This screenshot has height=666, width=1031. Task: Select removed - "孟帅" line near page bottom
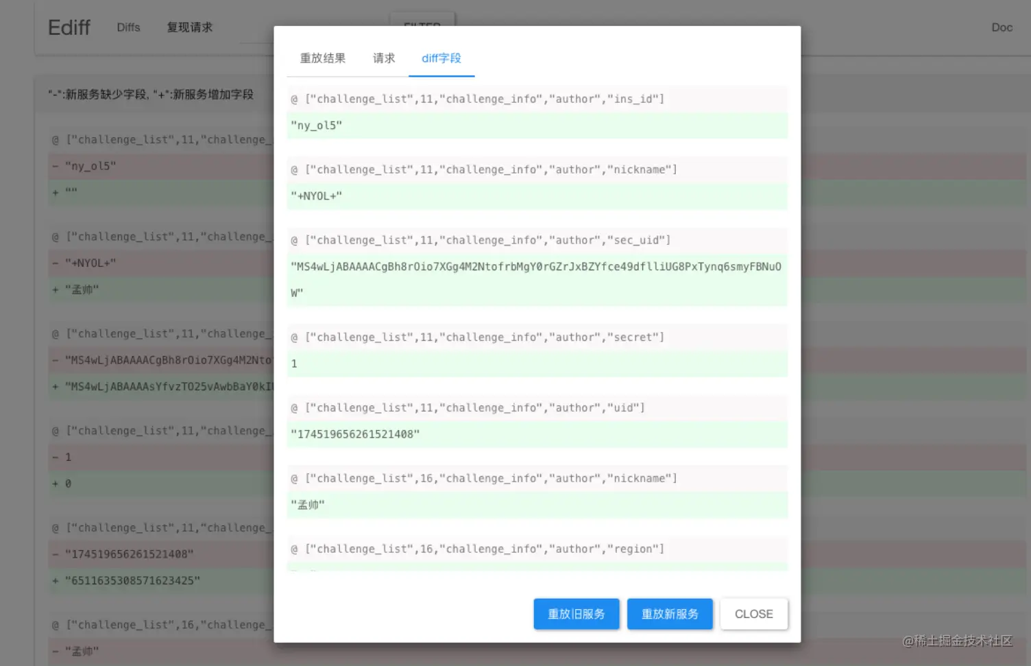pos(161,651)
